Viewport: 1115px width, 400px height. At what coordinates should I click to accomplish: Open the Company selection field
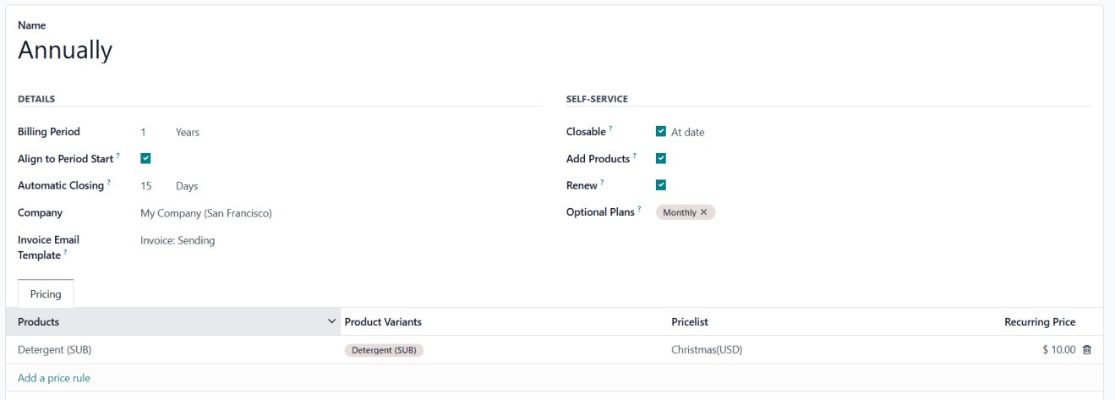206,213
